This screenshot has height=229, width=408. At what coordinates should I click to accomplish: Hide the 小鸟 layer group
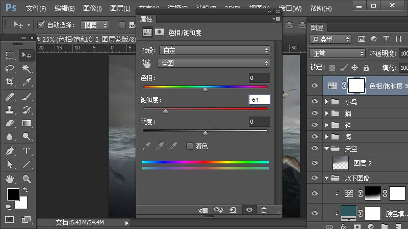315,101
